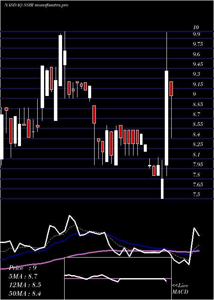Click the 7.95 price axis label
The width and height of the screenshot is (214, 300).
click(x=198, y=164)
